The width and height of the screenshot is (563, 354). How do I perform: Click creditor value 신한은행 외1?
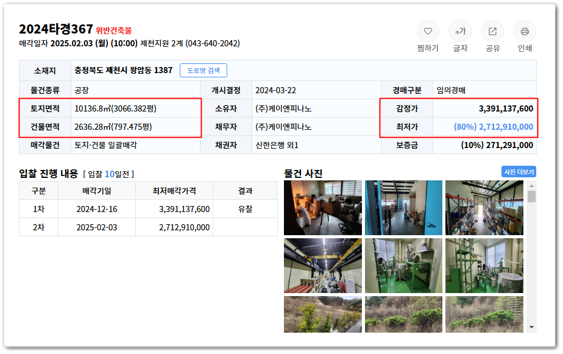tap(277, 145)
